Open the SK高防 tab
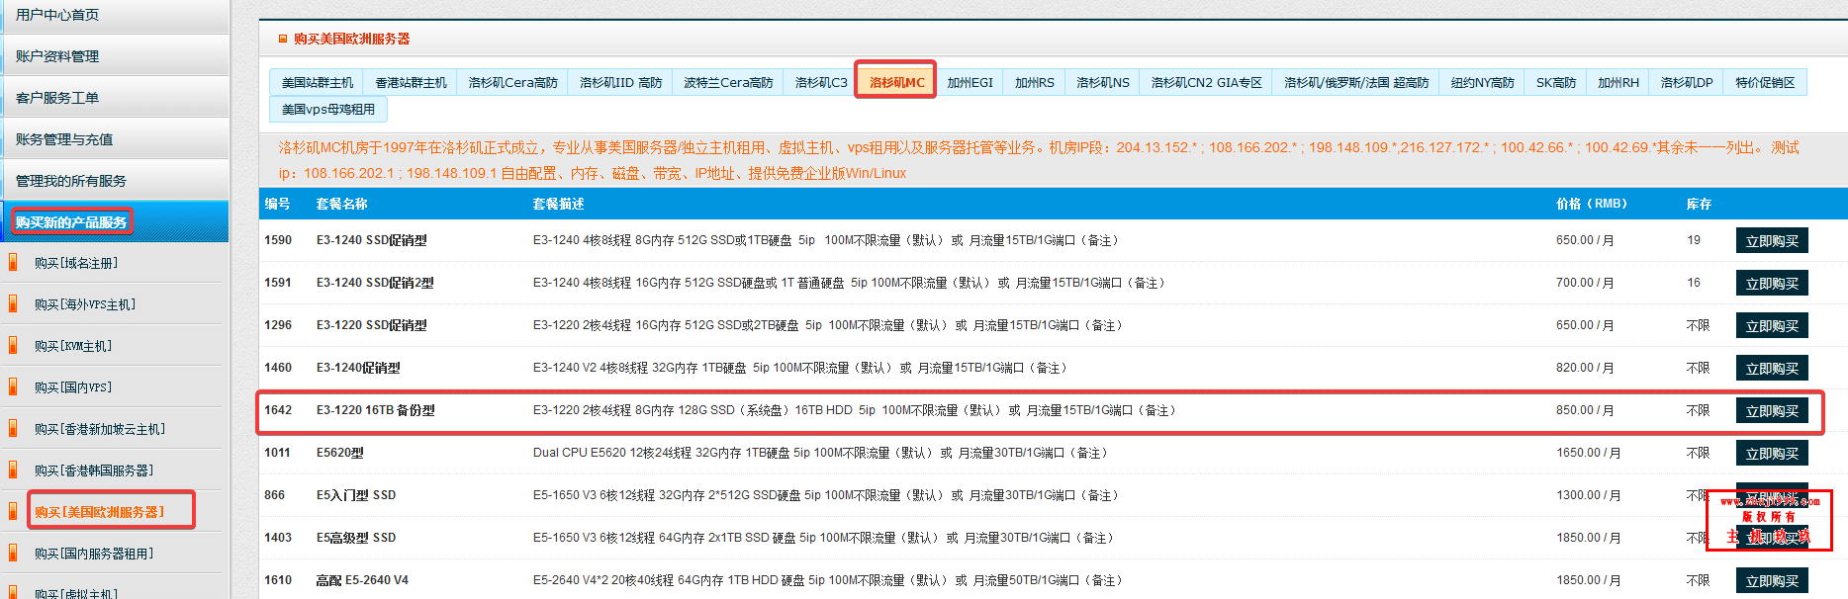 pos(1555,83)
